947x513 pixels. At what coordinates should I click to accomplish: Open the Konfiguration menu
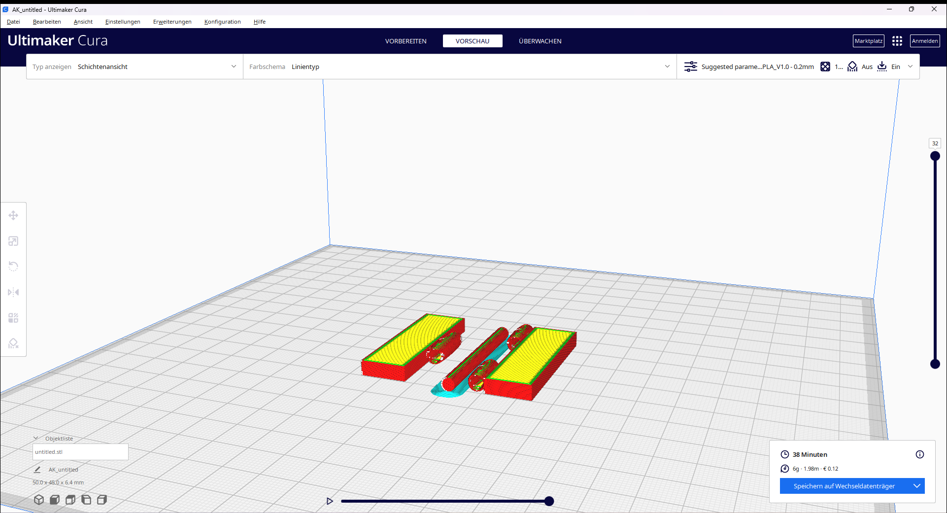tap(223, 22)
